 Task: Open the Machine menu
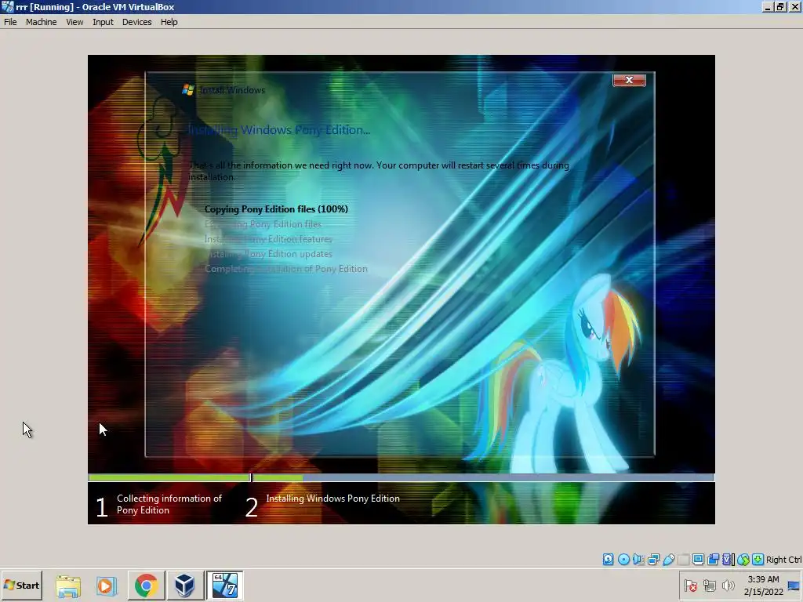tap(42, 22)
